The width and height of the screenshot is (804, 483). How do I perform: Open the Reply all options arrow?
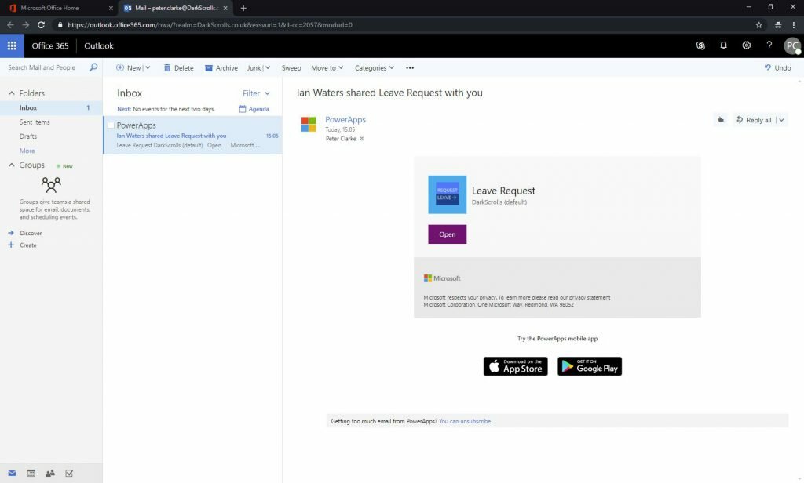click(781, 120)
